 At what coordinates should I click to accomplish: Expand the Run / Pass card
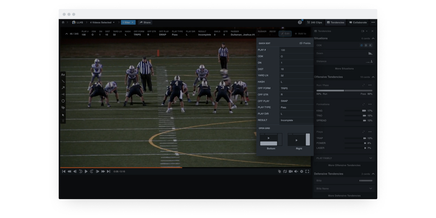coord(363,85)
